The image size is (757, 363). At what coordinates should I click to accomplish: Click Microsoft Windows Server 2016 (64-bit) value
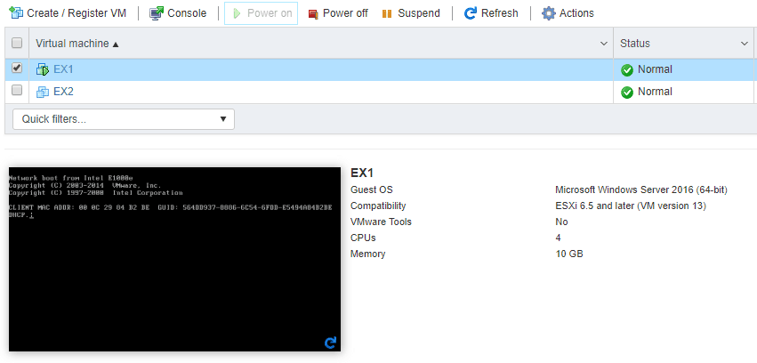[x=641, y=190]
